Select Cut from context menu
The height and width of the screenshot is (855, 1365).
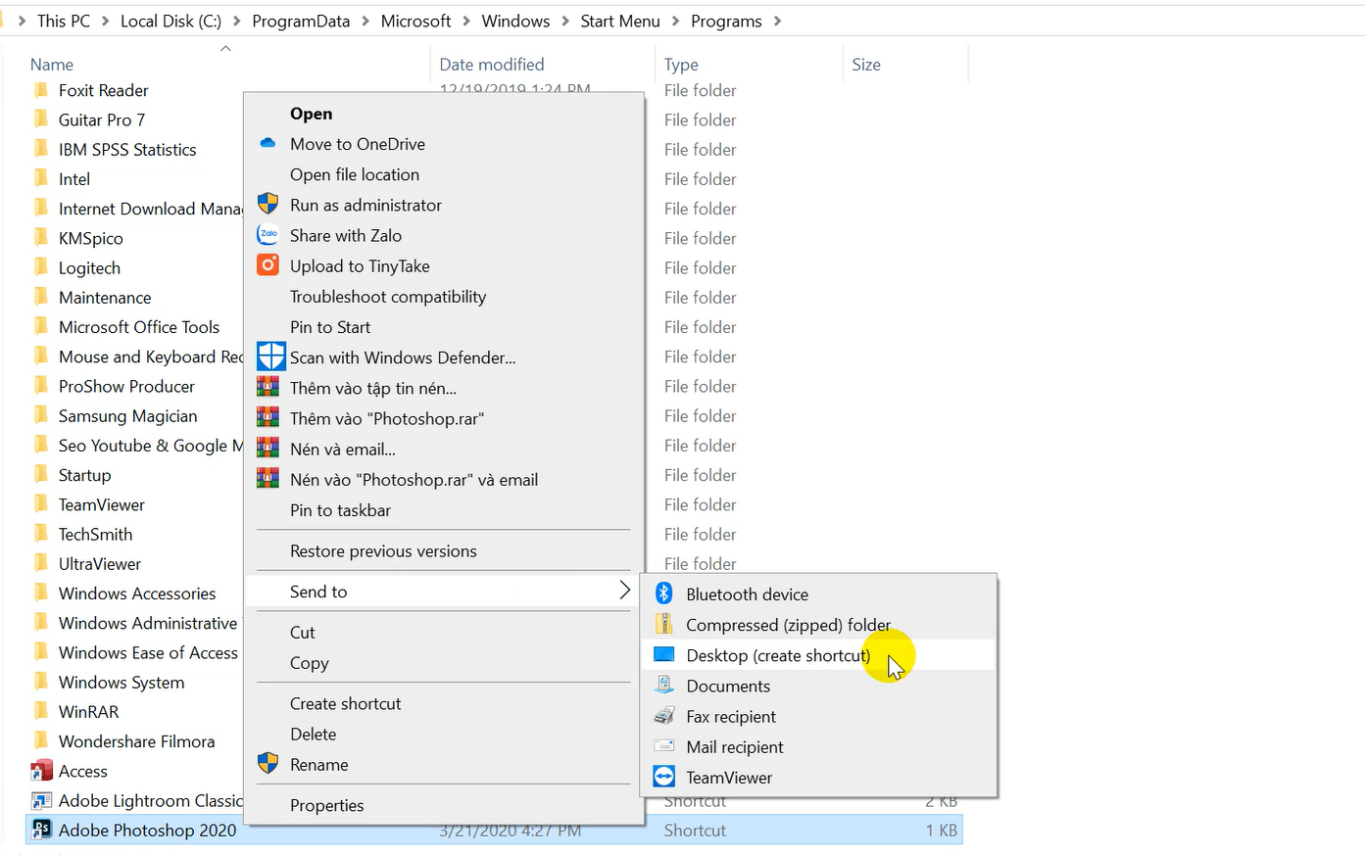click(303, 633)
